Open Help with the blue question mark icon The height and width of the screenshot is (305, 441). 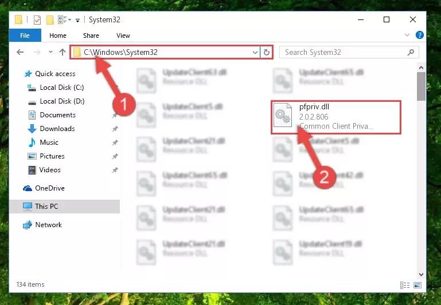click(420, 35)
